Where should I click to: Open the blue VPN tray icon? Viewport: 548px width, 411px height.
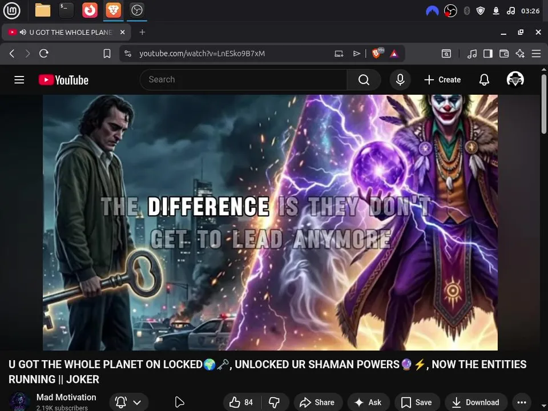coord(432,11)
